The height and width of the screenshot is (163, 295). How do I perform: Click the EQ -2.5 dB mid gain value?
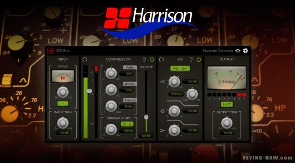click(x=190, y=111)
